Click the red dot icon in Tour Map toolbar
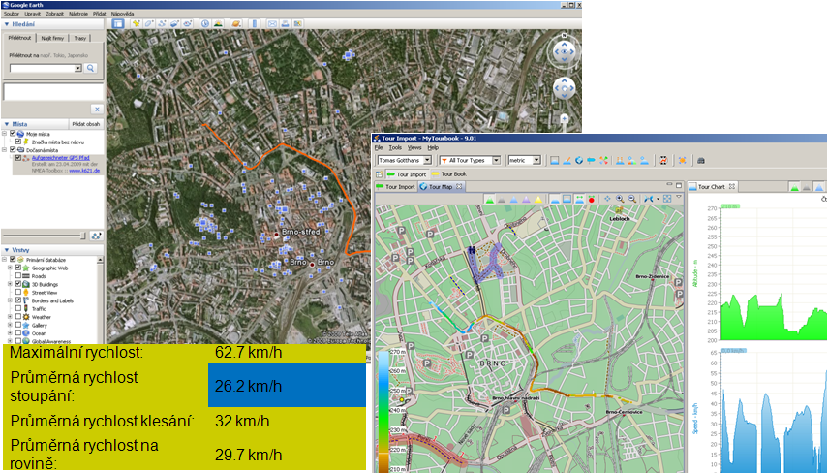 pos(592,199)
